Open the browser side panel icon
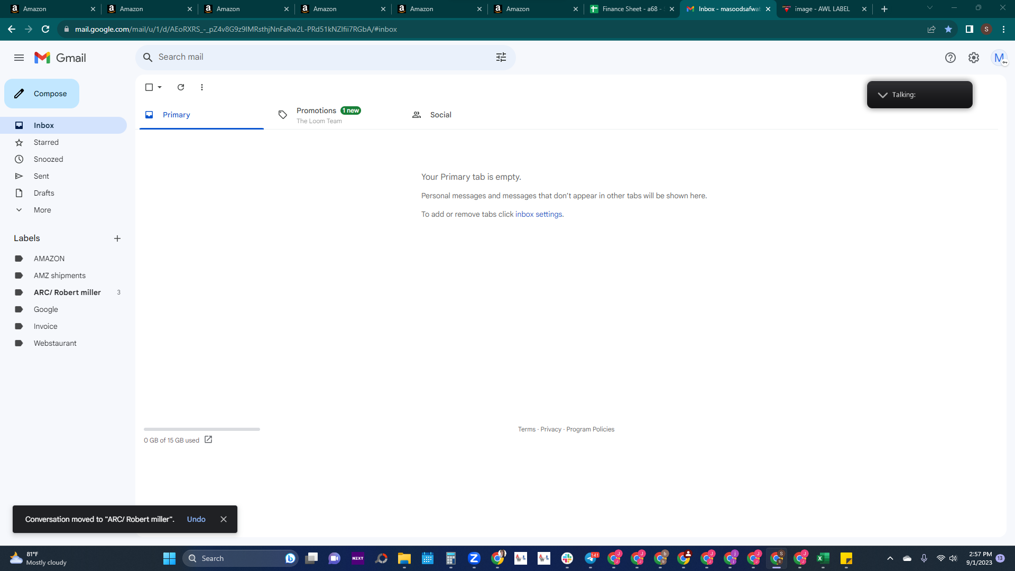Screen dimensions: 1015x571 point(970,29)
